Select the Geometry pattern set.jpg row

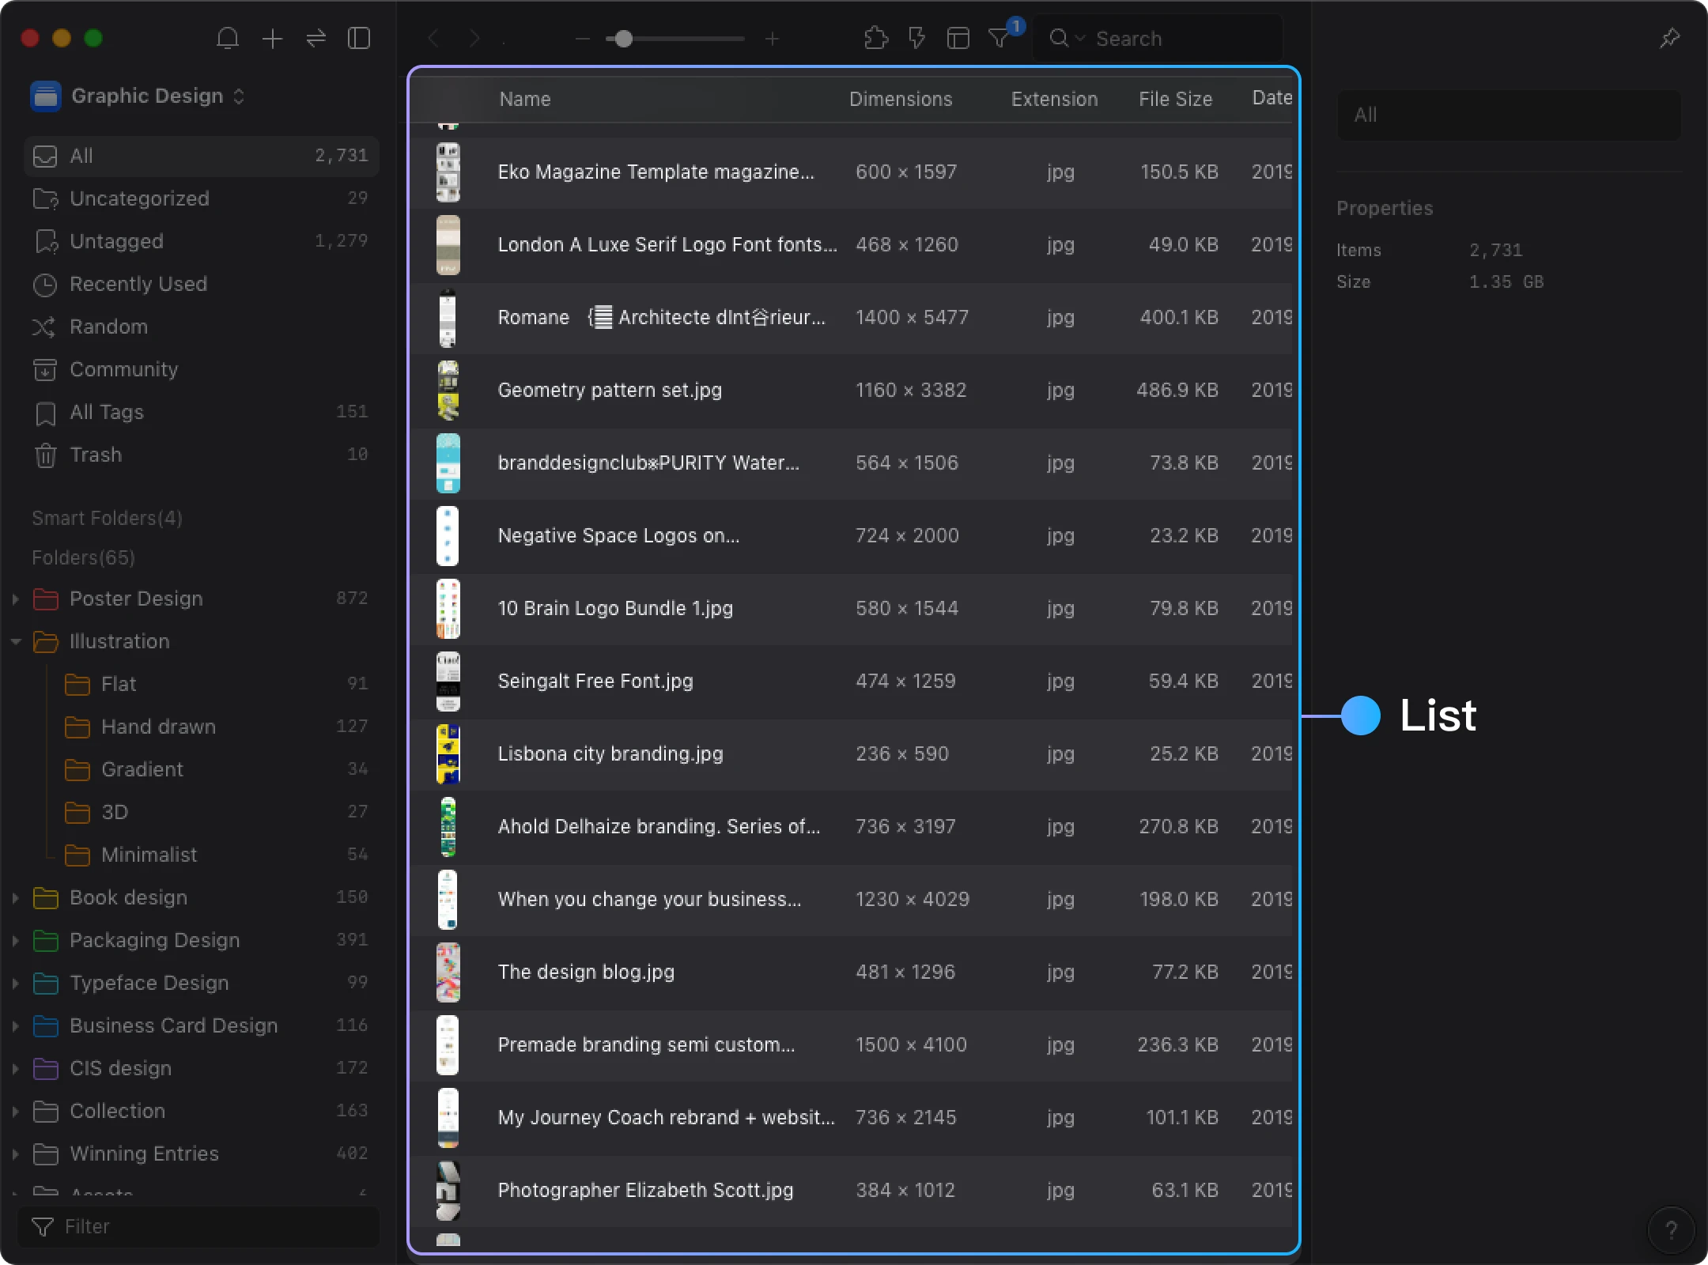click(x=852, y=391)
